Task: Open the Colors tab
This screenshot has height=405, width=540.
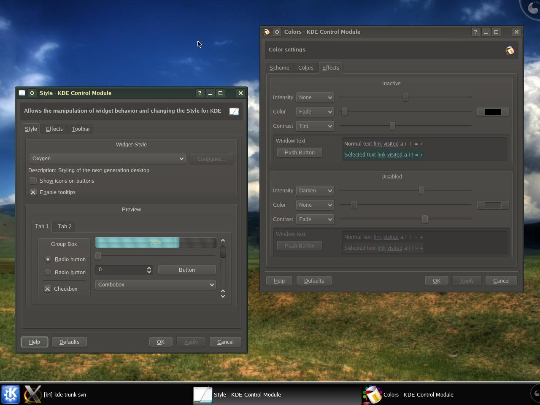Action: point(306,67)
